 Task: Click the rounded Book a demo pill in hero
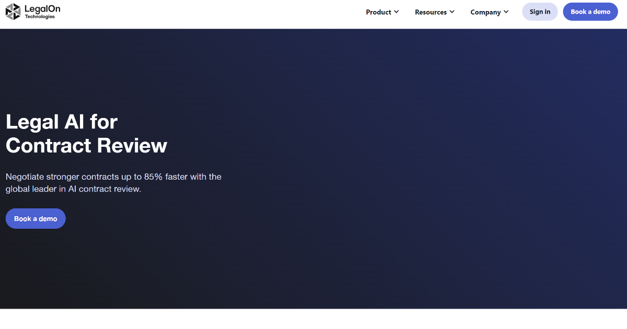click(x=36, y=218)
